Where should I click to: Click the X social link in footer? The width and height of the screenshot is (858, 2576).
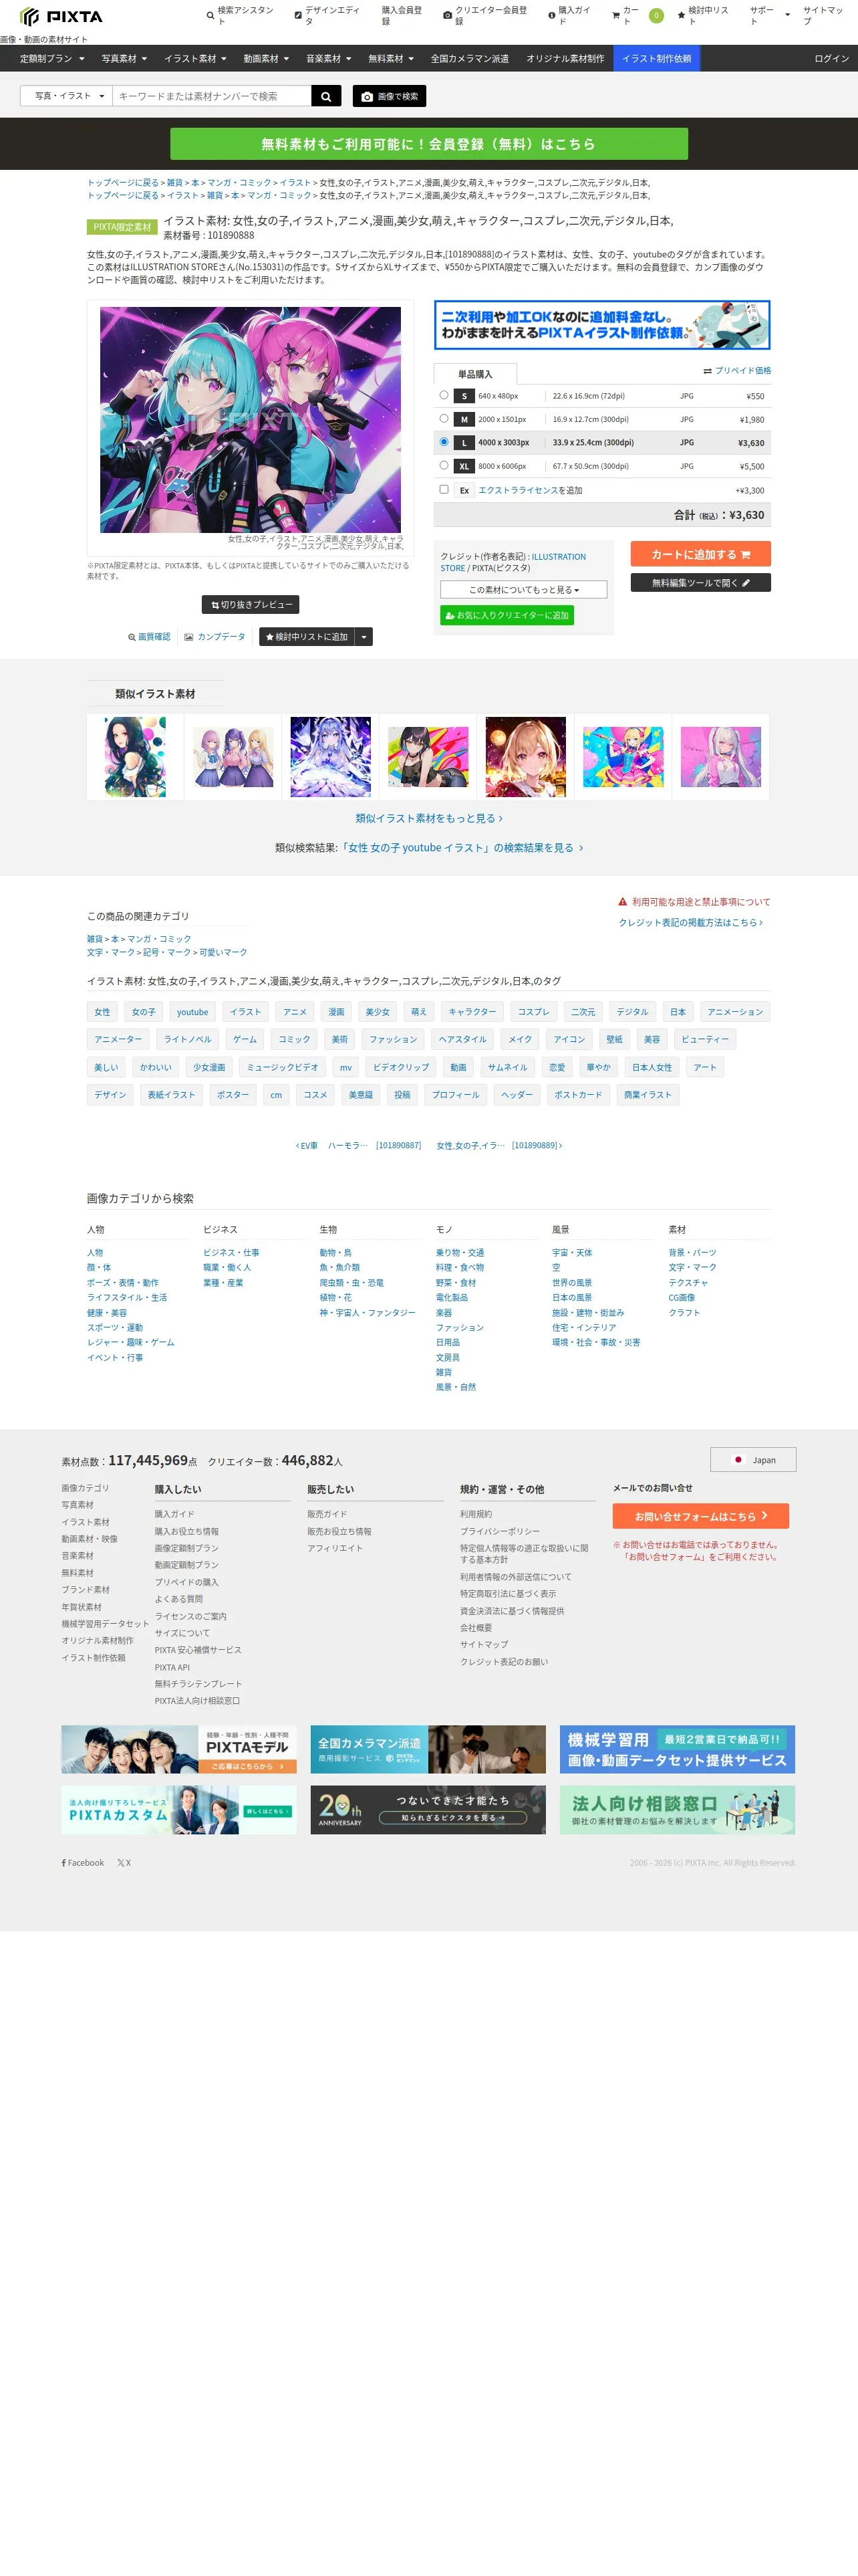point(124,1863)
